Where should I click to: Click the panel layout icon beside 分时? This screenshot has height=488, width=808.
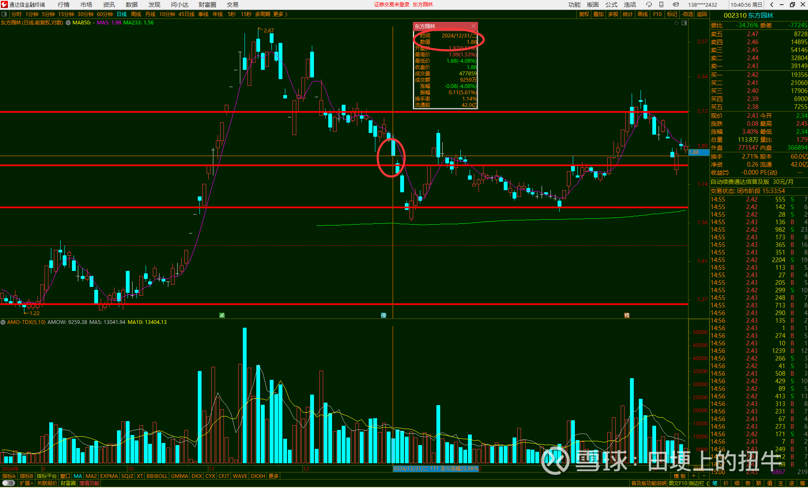pos(4,14)
